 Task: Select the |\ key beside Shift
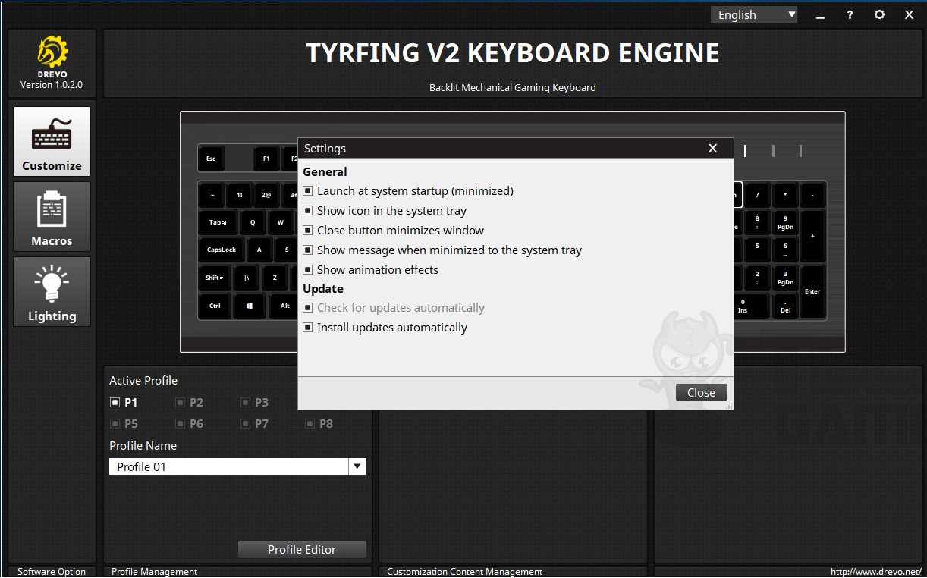click(247, 278)
